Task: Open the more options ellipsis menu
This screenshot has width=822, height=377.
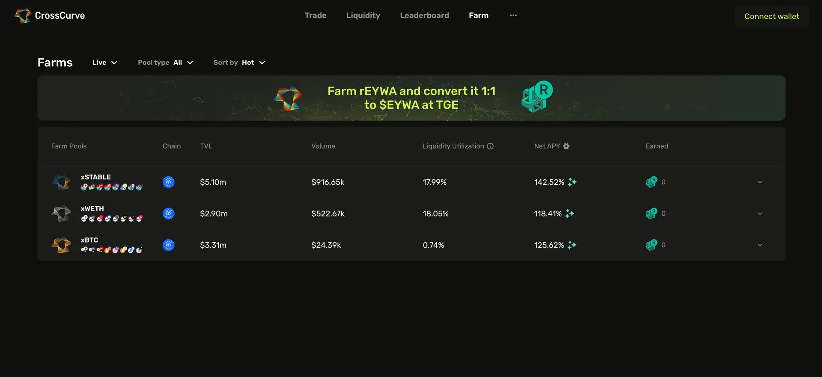Action: [513, 15]
